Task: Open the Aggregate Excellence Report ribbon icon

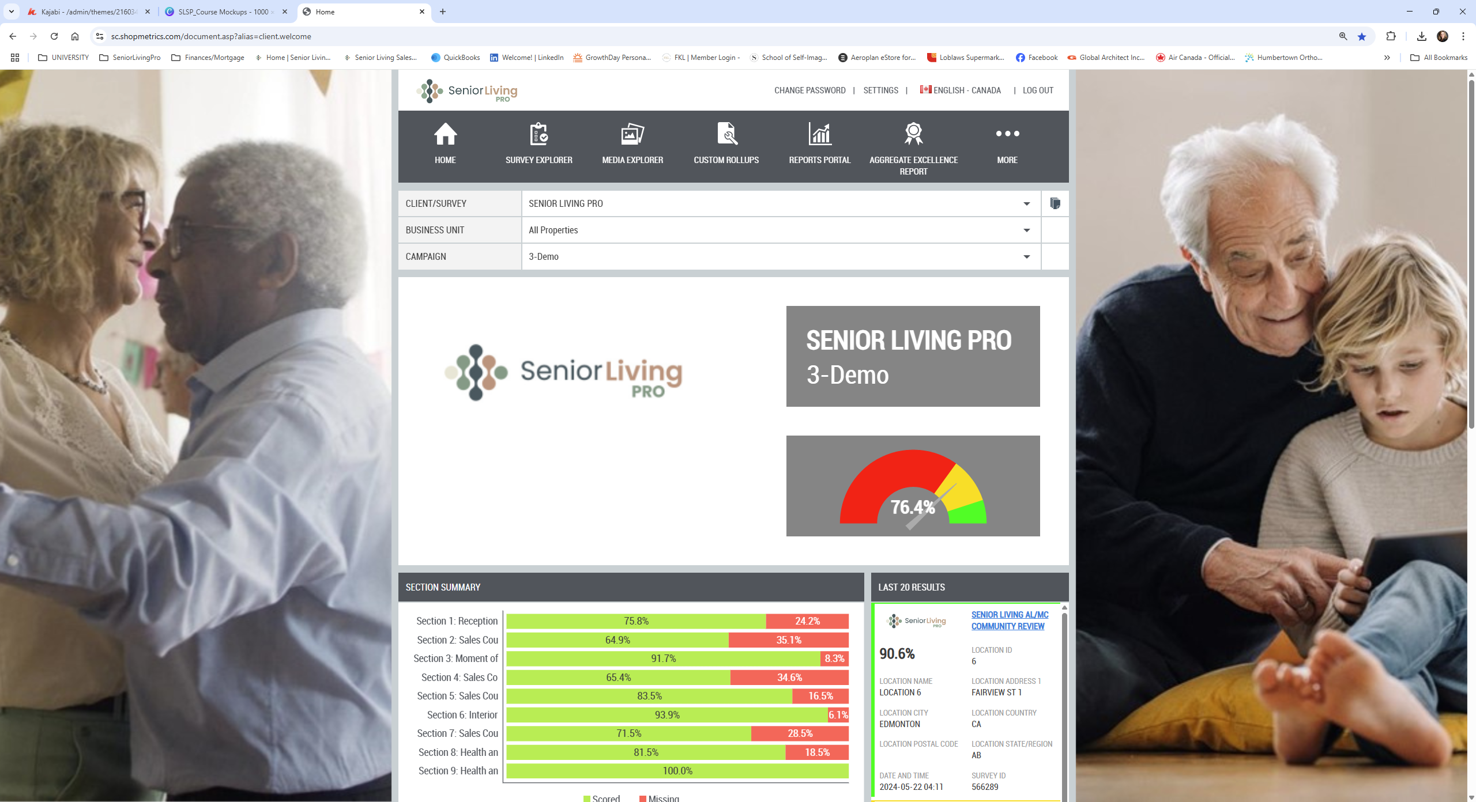Action: [913, 134]
